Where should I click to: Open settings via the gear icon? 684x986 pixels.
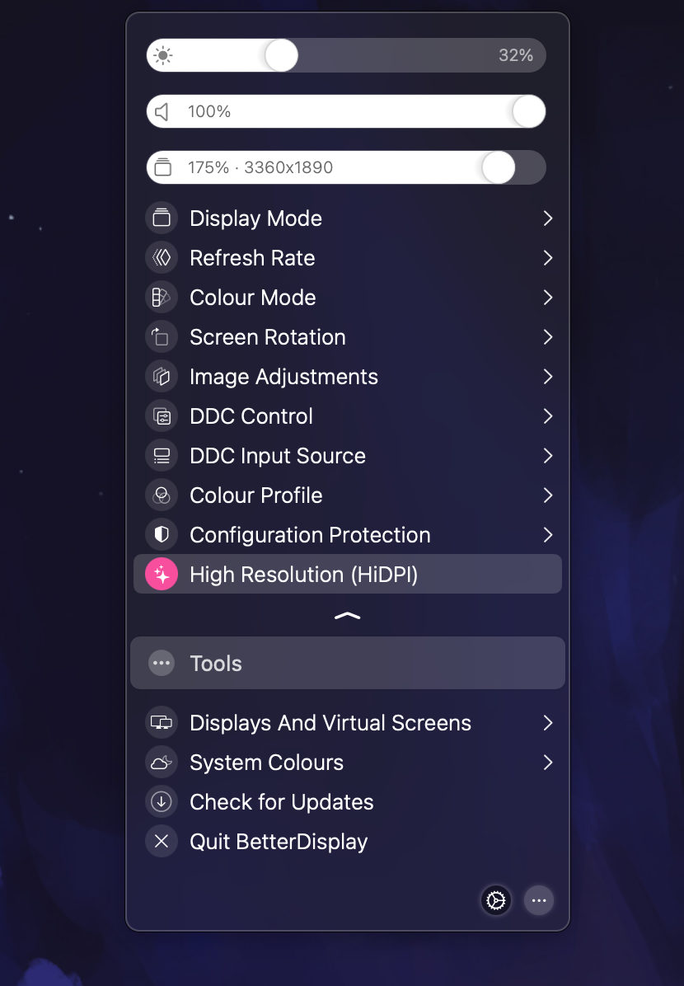[496, 901]
